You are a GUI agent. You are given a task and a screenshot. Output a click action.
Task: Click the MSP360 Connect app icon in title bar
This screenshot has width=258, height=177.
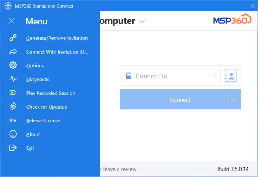click(8, 6)
